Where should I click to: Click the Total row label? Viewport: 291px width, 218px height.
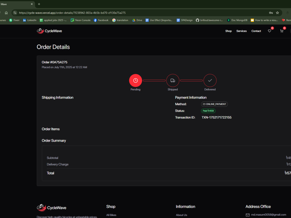tap(50, 173)
